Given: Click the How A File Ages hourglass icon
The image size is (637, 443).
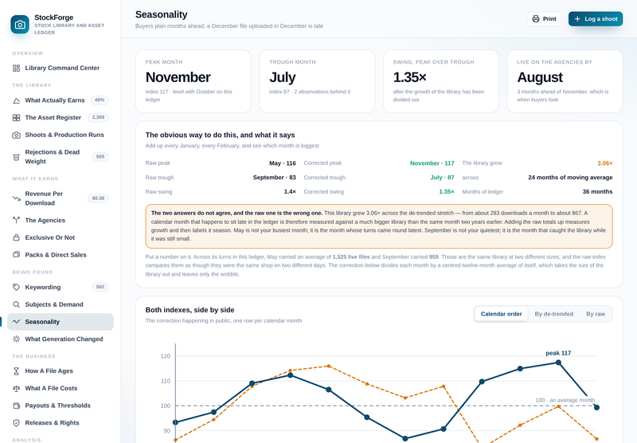Looking at the screenshot, I should pyautogui.click(x=16, y=371).
